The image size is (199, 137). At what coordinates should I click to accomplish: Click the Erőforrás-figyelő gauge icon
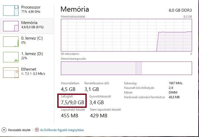[x=37, y=130]
